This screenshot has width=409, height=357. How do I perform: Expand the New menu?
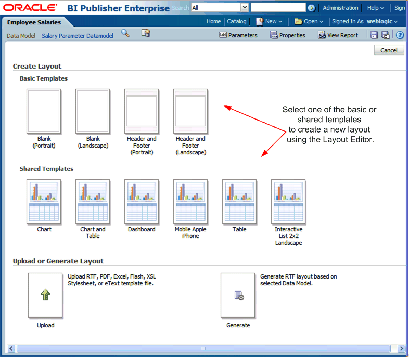tap(269, 21)
